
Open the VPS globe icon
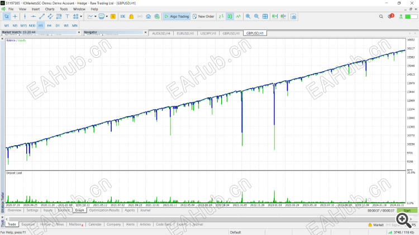click(157, 17)
